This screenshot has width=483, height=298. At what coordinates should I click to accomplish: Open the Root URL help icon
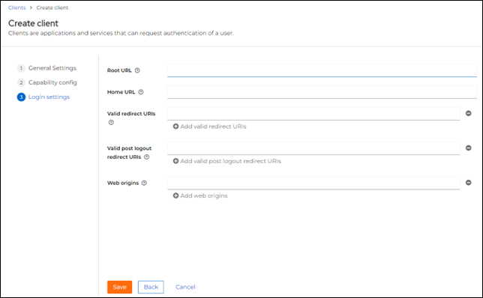(x=137, y=70)
